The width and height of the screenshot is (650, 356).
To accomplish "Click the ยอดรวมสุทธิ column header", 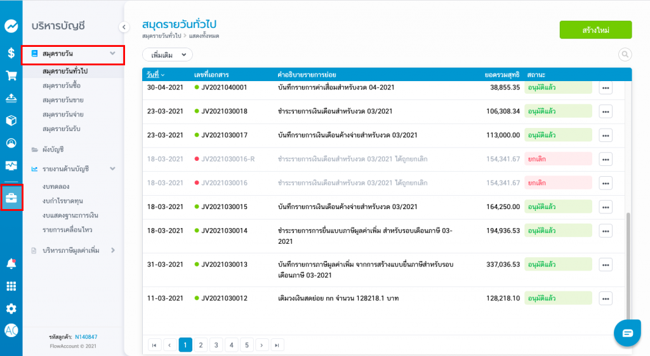I will [x=502, y=75].
